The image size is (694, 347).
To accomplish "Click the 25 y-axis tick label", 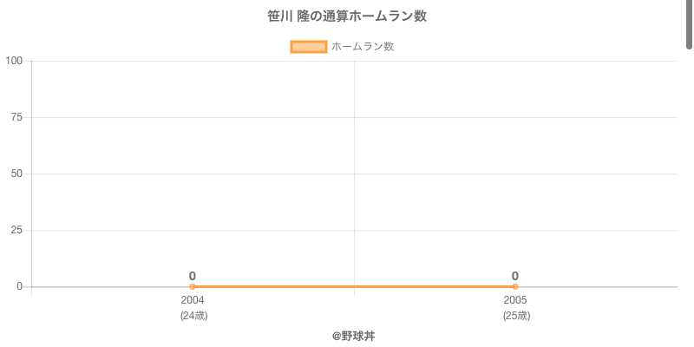I will pyautogui.click(x=16, y=230).
